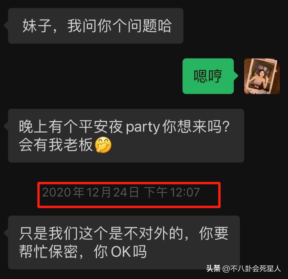Tap the 头条 watermark logo
Viewport: 288px width, 279px height.
pos(213,268)
